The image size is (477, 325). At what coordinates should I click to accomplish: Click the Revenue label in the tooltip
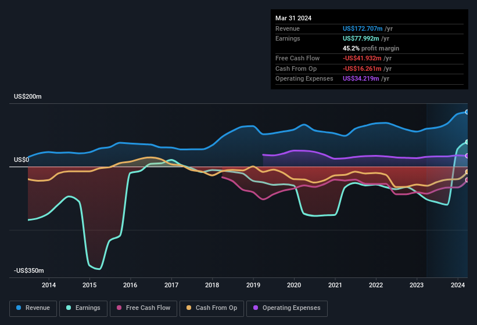coord(288,28)
